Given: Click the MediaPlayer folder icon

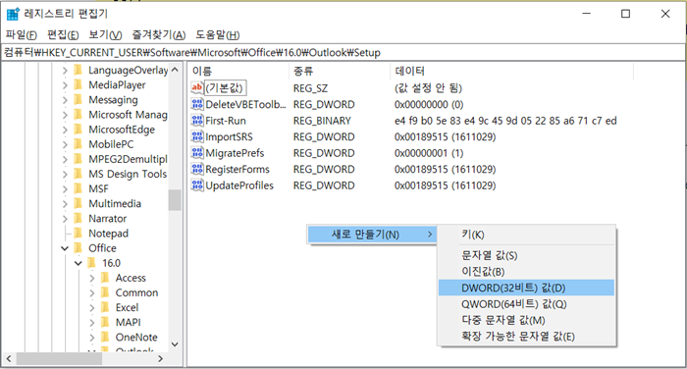Looking at the screenshot, I should (79, 84).
